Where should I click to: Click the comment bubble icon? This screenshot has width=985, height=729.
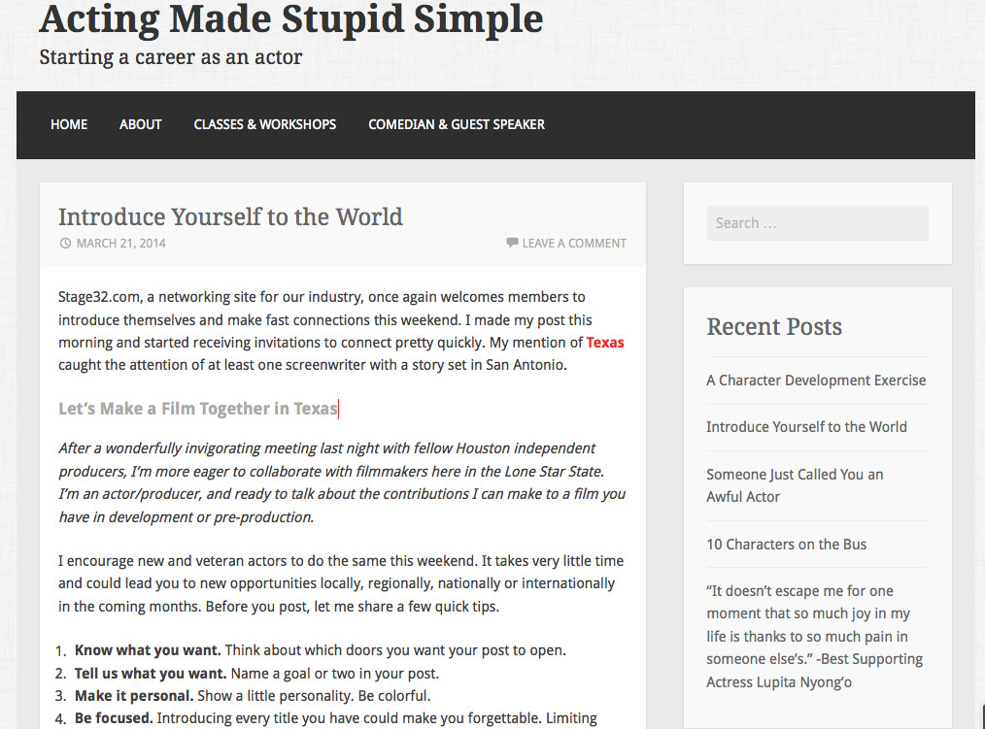pyautogui.click(x=512, y=243)
